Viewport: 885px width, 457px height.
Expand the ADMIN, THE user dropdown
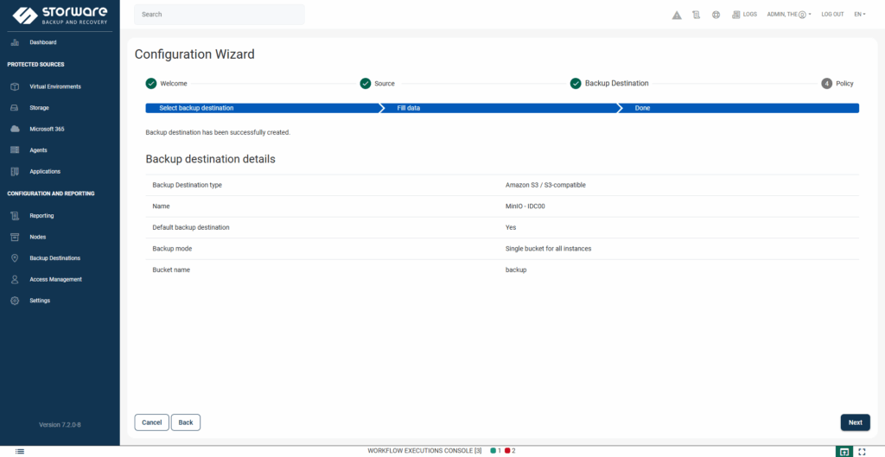point(789,15)
